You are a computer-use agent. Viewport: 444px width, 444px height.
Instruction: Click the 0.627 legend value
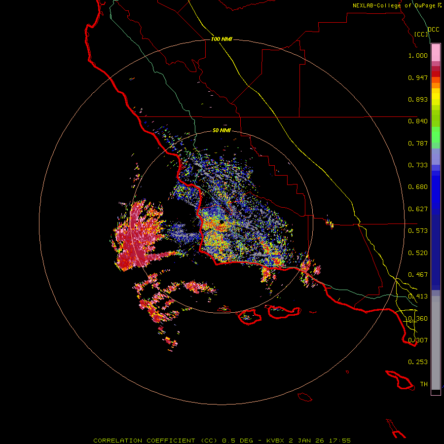tap(418, 209)
